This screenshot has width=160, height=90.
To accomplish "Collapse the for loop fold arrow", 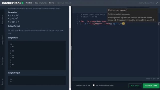I will [79, 21].
